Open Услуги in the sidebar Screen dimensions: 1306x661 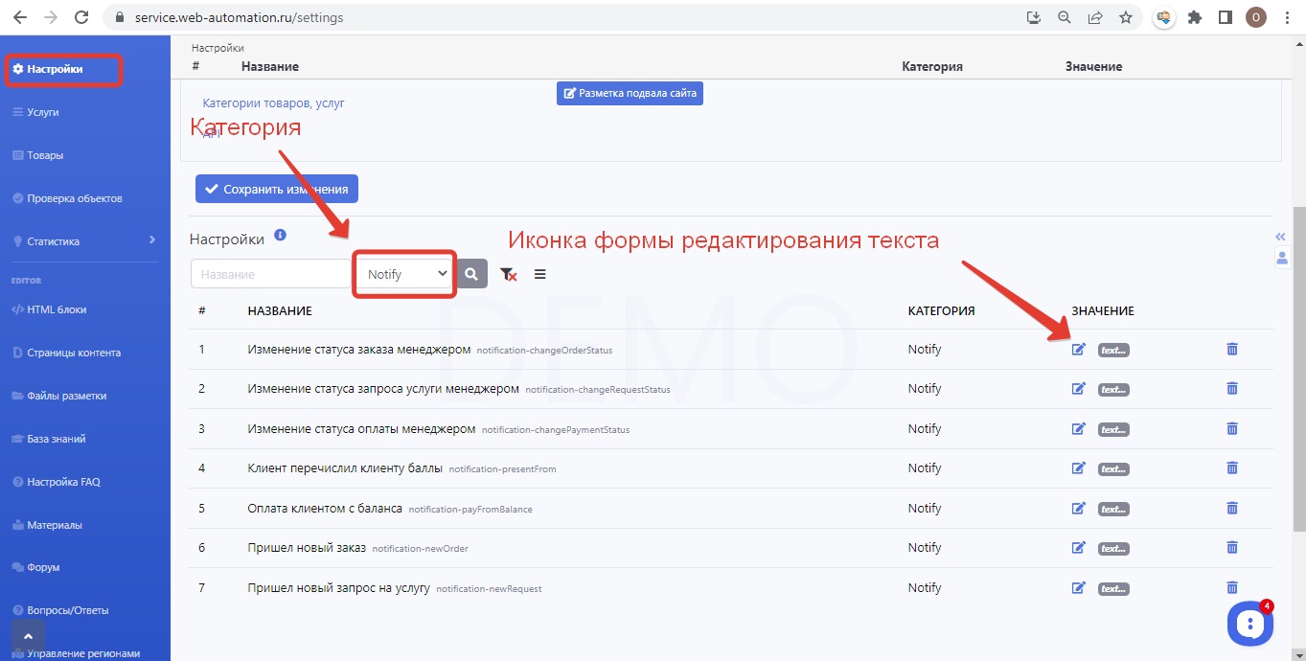pos(42,112)
